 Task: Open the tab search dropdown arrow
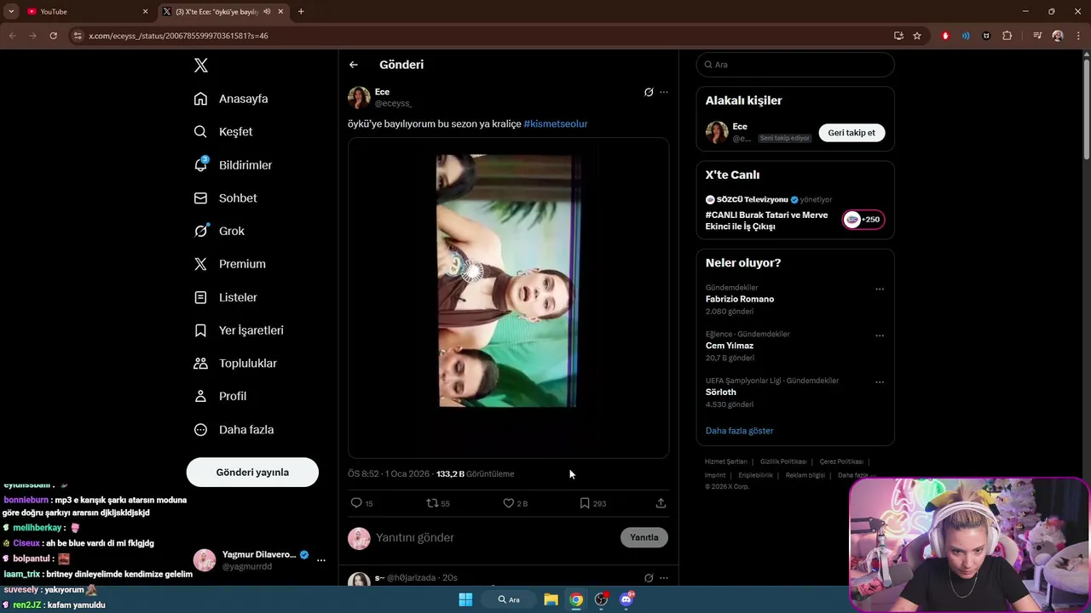click(x=11, y=12)
